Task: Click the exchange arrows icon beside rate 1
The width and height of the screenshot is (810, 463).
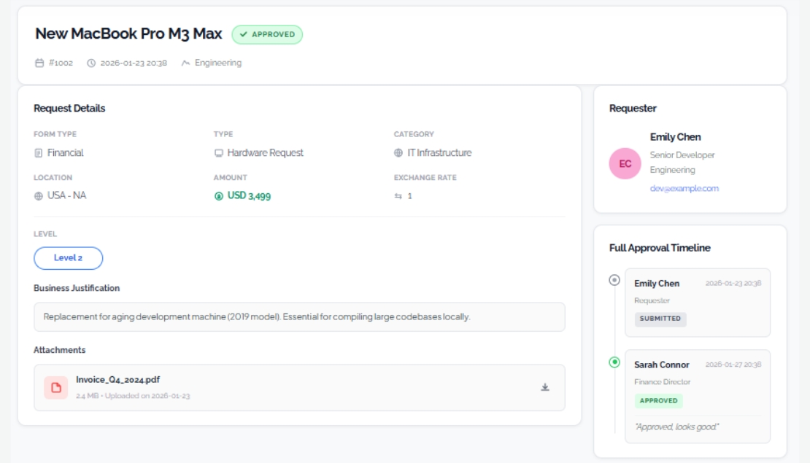Action: (x=398, y=196)
